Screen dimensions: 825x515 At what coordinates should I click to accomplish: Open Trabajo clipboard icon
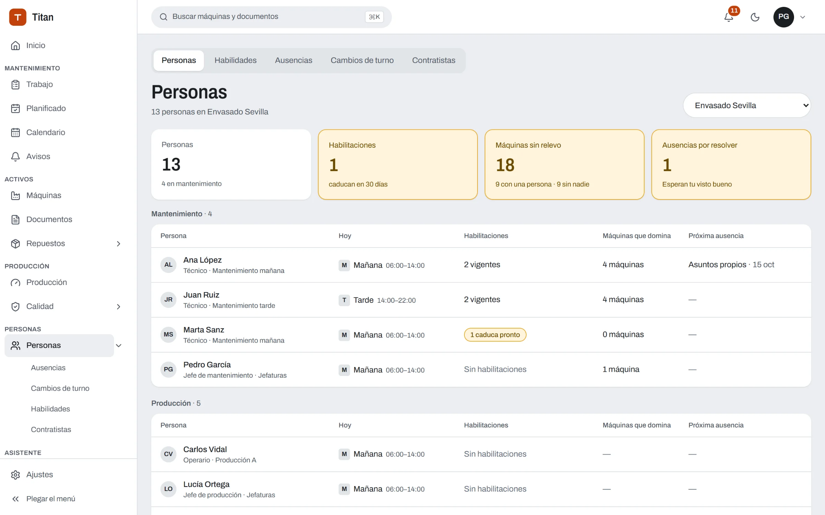[x=15, y=84]
